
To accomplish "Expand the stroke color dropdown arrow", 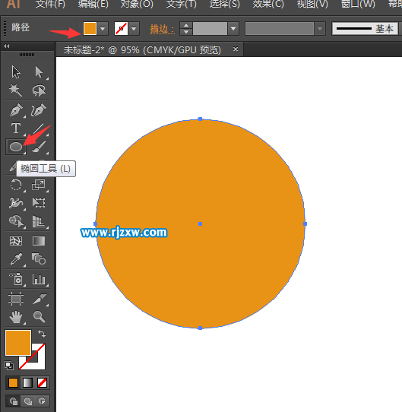I will [134, 28].
